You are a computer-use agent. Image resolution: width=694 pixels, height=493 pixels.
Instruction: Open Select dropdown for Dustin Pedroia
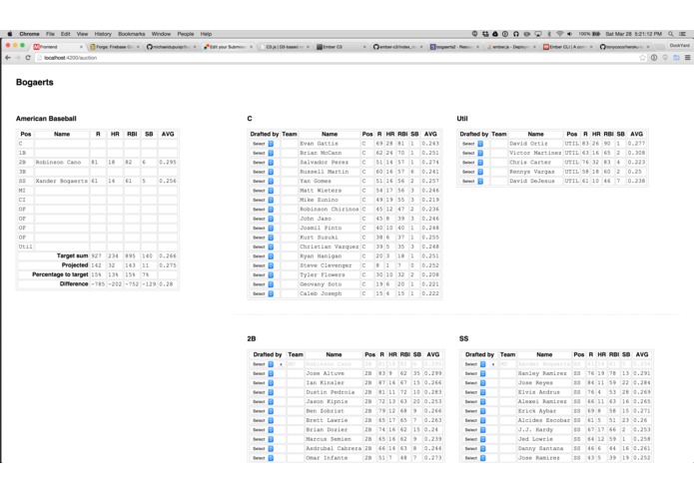pos(263,392)
